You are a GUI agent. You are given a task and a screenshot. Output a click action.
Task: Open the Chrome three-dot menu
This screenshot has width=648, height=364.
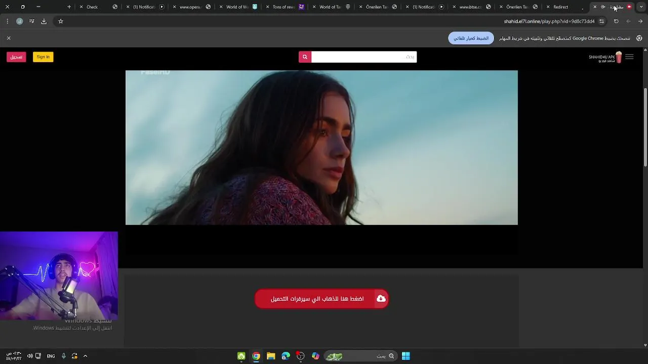pyautogui.click(x=7, y=21)
